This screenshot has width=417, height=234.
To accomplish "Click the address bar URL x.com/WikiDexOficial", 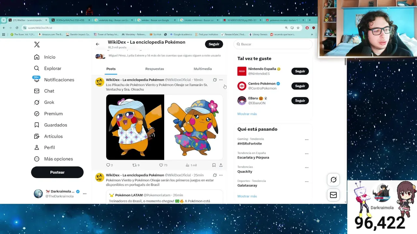I will point(40,28).
